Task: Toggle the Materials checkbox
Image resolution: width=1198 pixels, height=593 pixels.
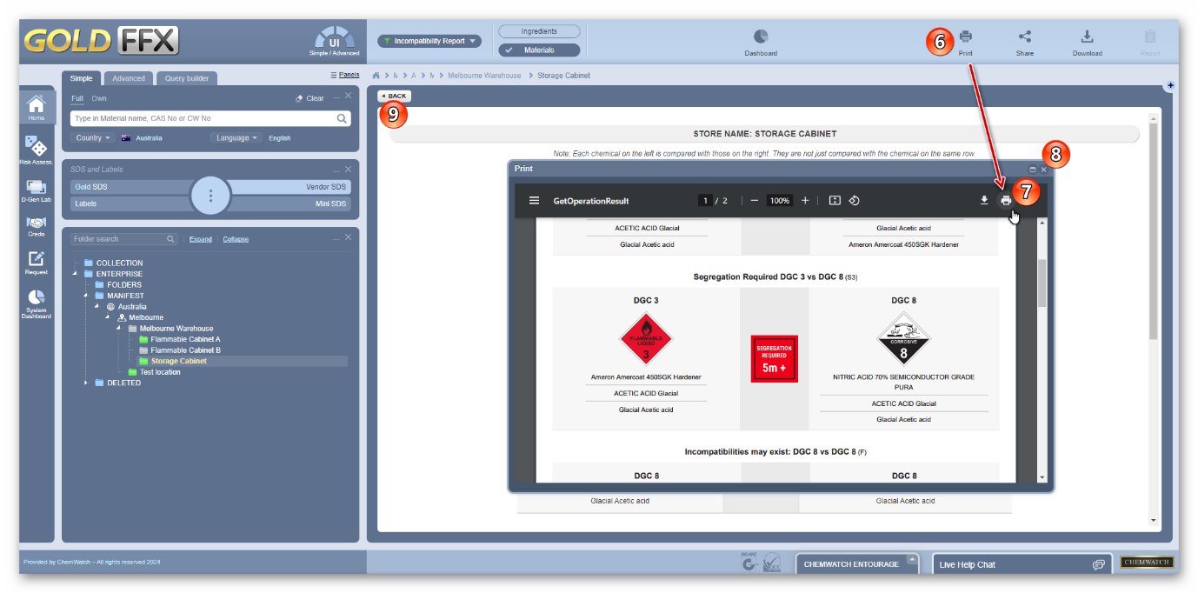Action: click(x=539, y=50)
